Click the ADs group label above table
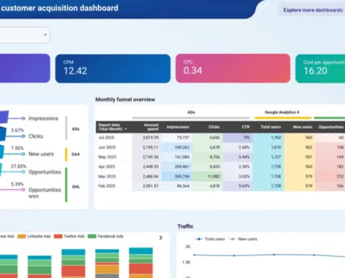The height and width of the screenshot is (278, 345). click(191, 112)
